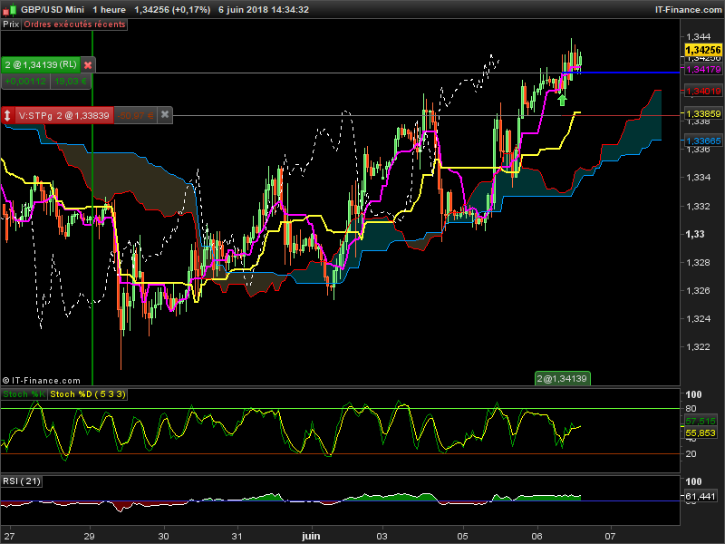The height and width of the screenshot is (544, 725).
Task: Click the juin date label on time axis
Action: (311, 536)
